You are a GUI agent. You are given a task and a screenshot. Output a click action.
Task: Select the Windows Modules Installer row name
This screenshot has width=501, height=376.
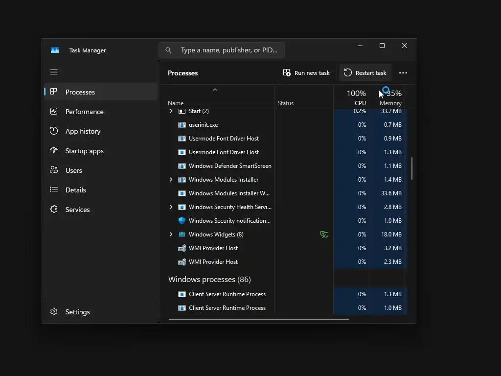[x=223, y=180]
